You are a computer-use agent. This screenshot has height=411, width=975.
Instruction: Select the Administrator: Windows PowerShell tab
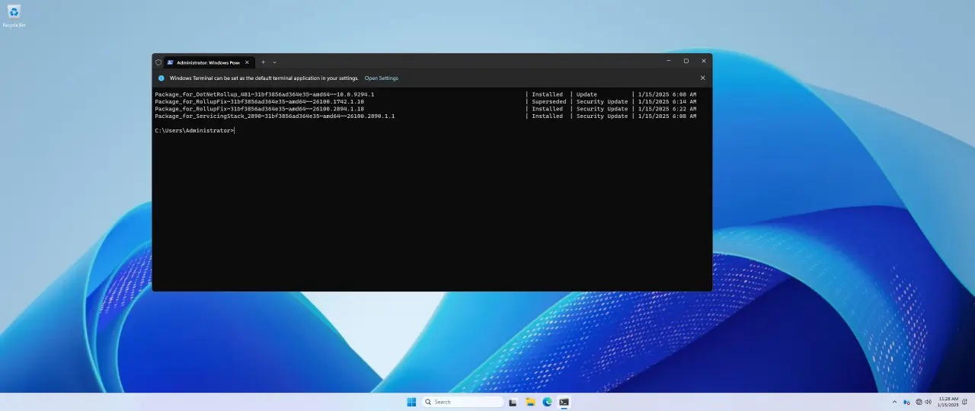(208, 62)
